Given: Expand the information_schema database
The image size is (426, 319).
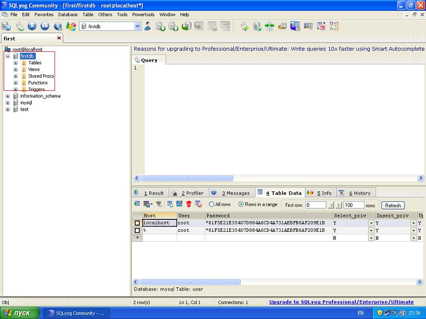Looking at the screenshot, I should pos(8,96).
